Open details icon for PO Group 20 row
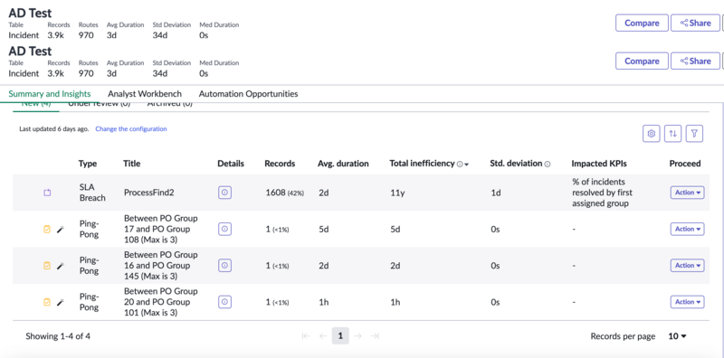 pos(224,302)
